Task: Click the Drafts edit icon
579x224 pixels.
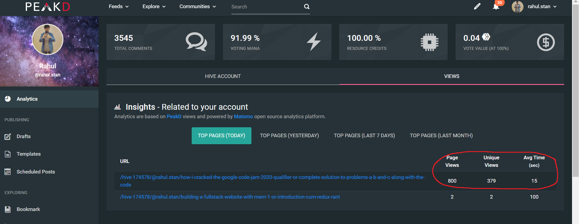Action: [8, 137]
